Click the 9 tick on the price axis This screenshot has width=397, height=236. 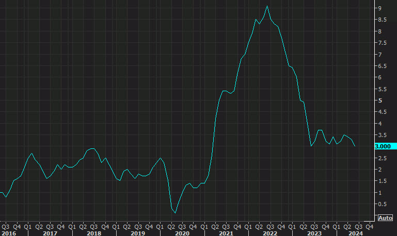[x=379, y=8]
